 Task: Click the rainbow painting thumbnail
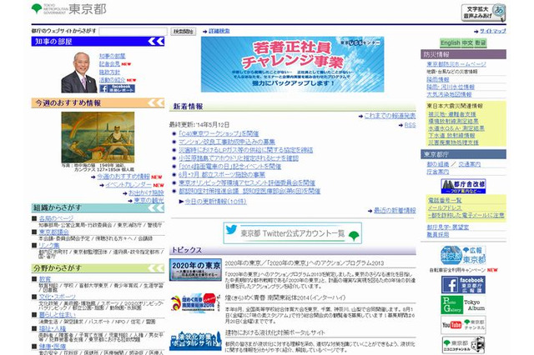pos(98,137)
